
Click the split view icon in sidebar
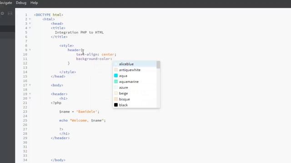(x=10, y=13)
